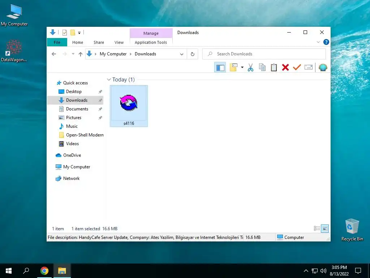Refresh the Downloads folder
The image size is (370, 278).
(193, 54)
